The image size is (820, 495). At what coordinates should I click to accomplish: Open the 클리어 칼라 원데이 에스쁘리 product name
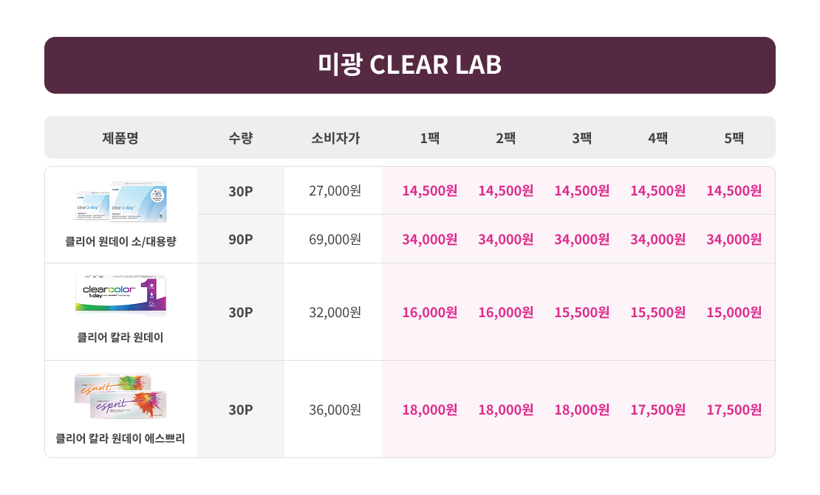click(x=120, y=438)
